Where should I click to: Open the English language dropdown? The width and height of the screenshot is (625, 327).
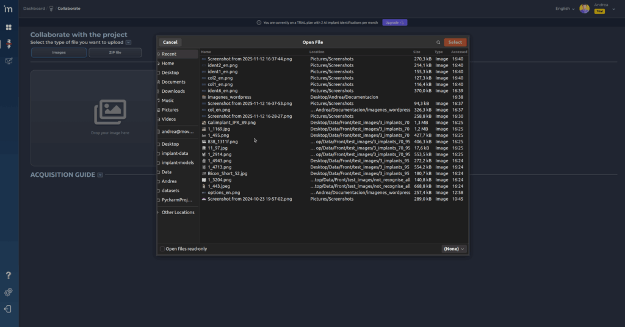pos(565,9)
